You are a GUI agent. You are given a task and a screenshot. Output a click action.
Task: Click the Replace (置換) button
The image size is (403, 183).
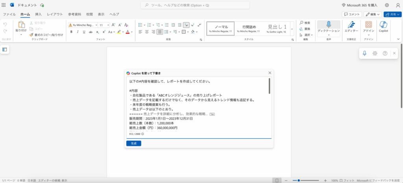tap(305, 29)
